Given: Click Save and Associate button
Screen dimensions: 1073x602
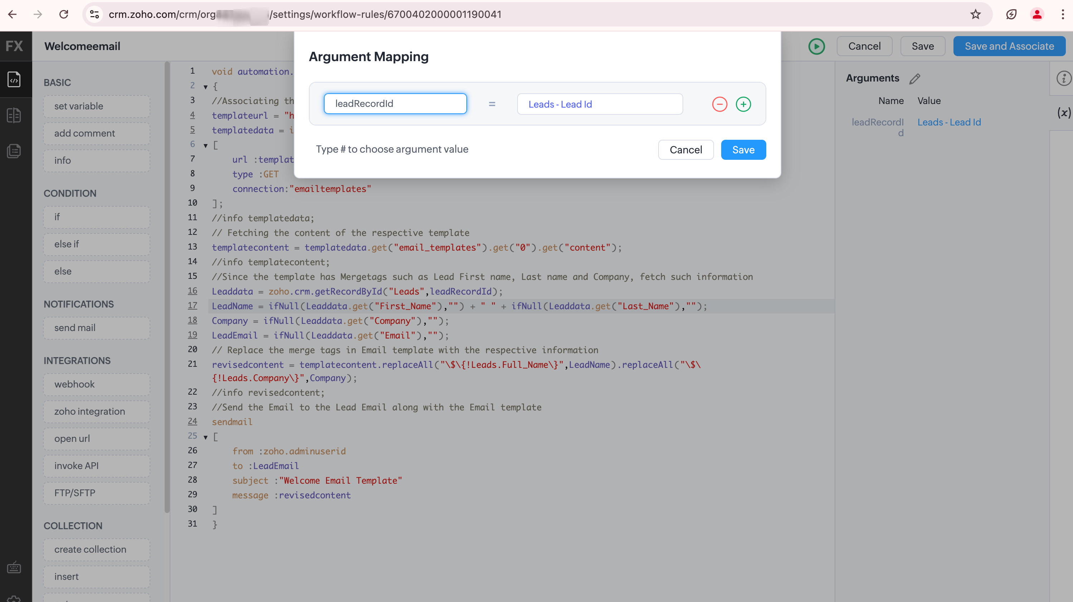Looking at the screenshot, I should [x=1009, y=46].
